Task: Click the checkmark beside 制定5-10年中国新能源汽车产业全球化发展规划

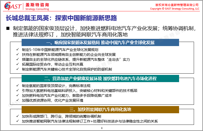Action: point(17,50)
